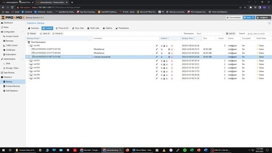Open Firefox from the taskbar
The width and height of the screenshot is (272, 153).
[x=127, y=150]
